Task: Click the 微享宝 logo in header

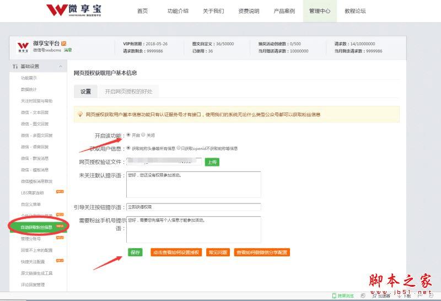Action: [x=74, y=10]
